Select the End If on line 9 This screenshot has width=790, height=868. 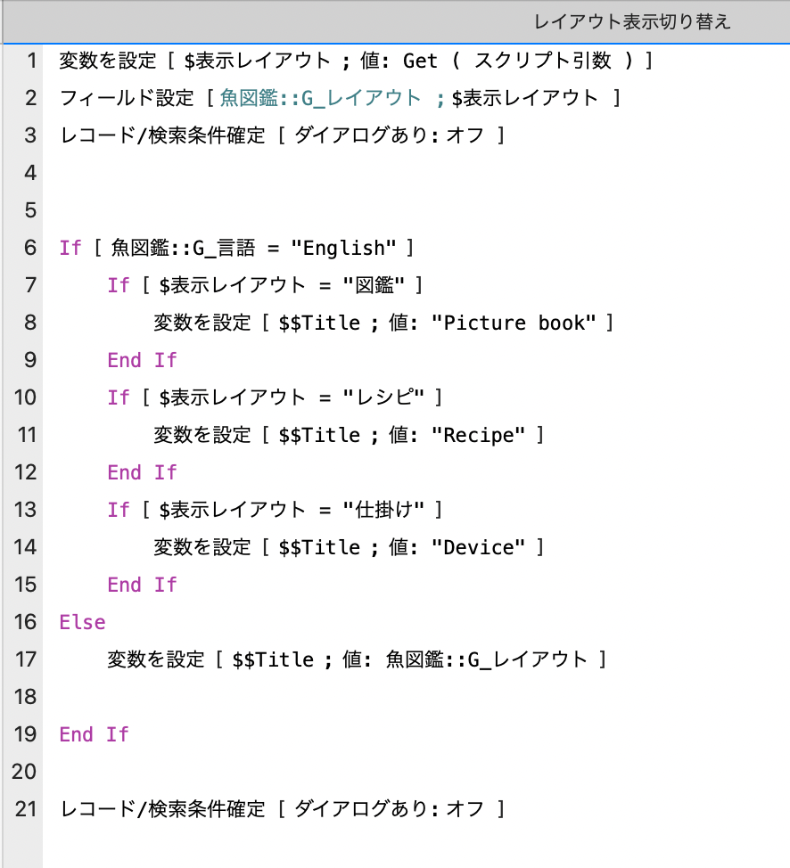pyautogui.click(x=142, y=360)
